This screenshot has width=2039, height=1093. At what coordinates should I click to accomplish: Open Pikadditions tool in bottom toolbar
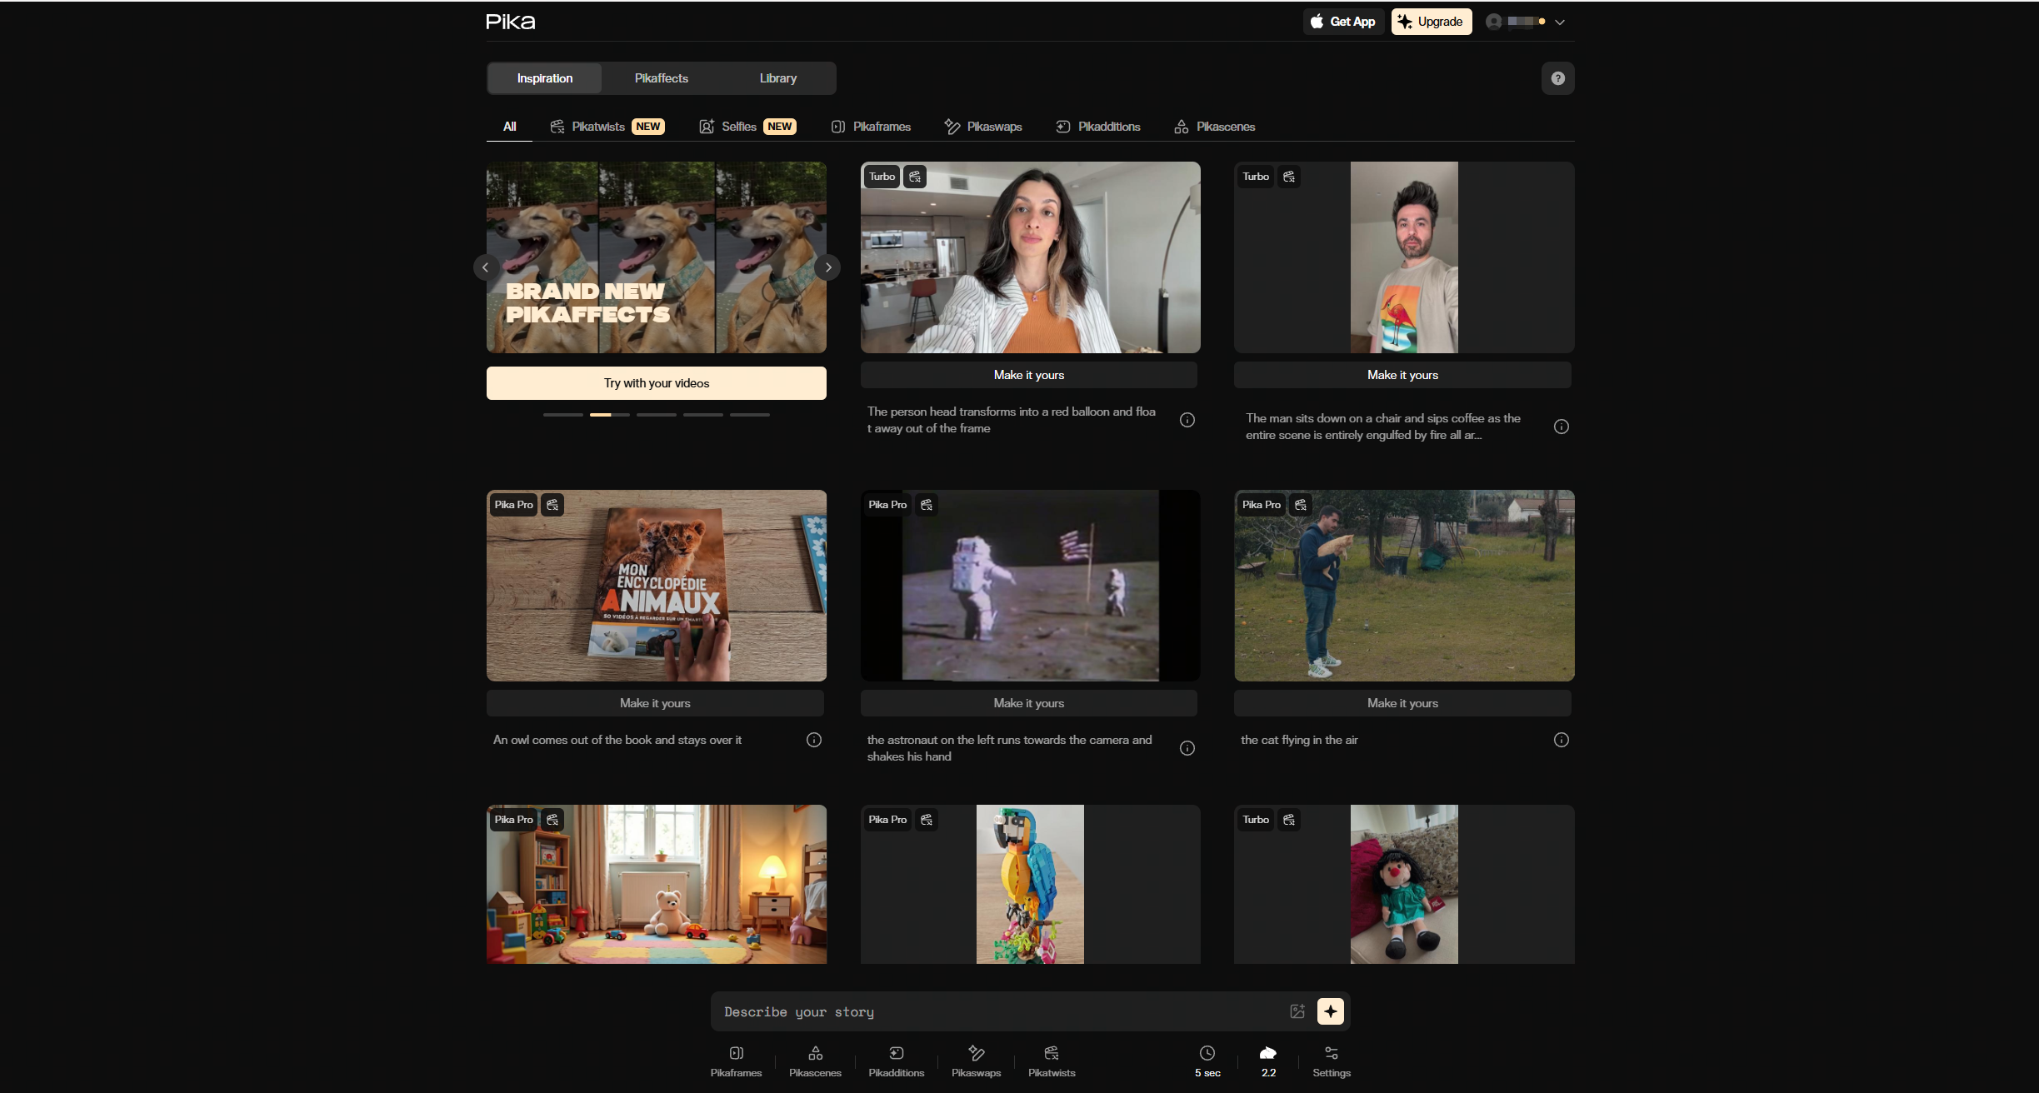(x=896, y=1061)
